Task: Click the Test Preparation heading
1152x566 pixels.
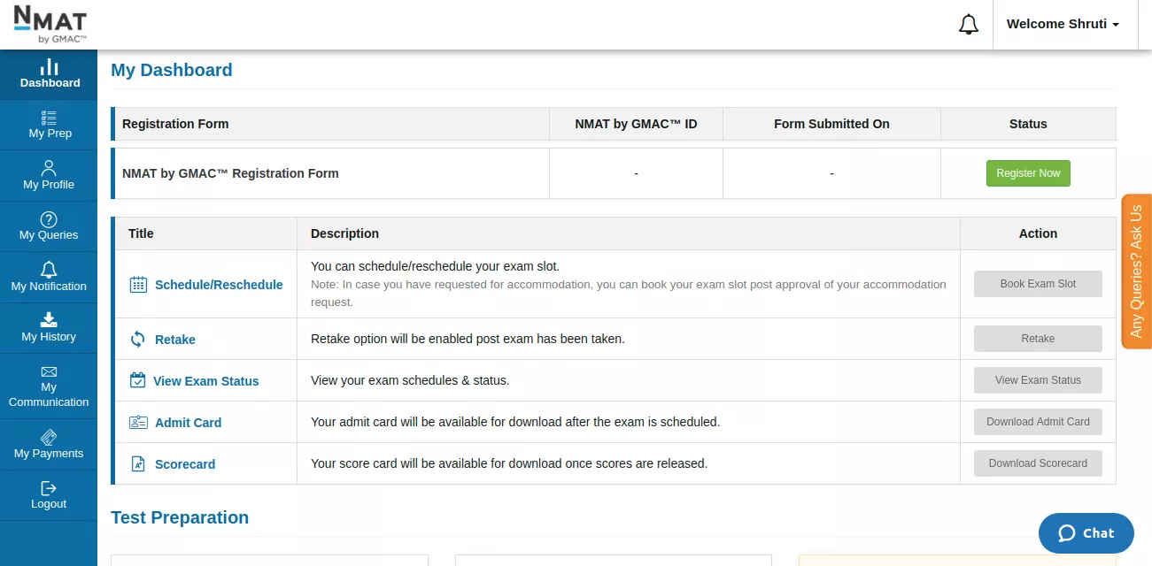Action: pyautogui.click(x=180, y=518)
